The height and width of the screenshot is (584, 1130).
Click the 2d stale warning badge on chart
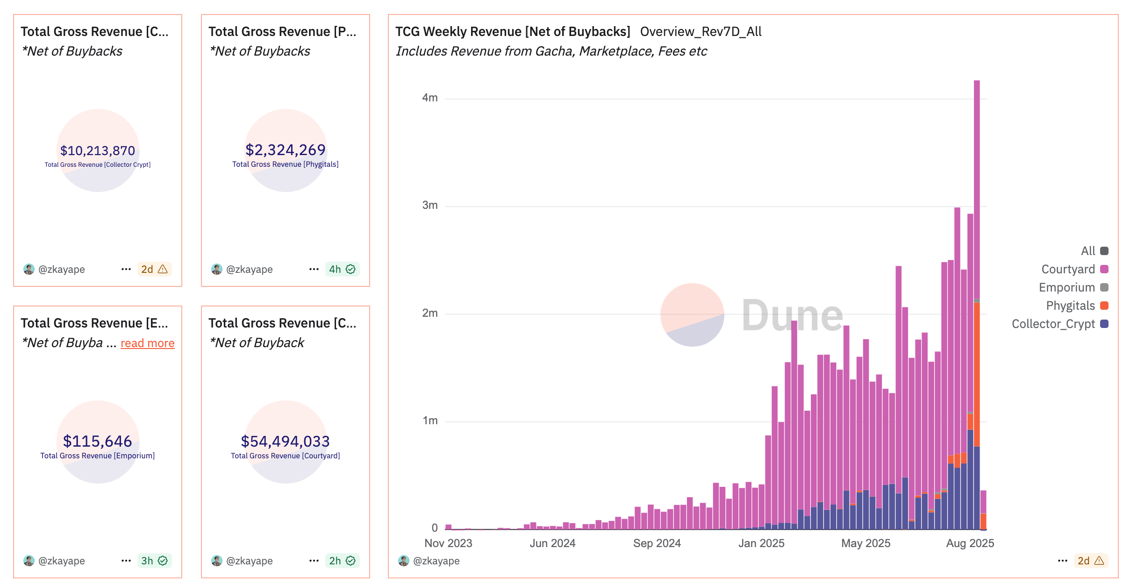1090,561
